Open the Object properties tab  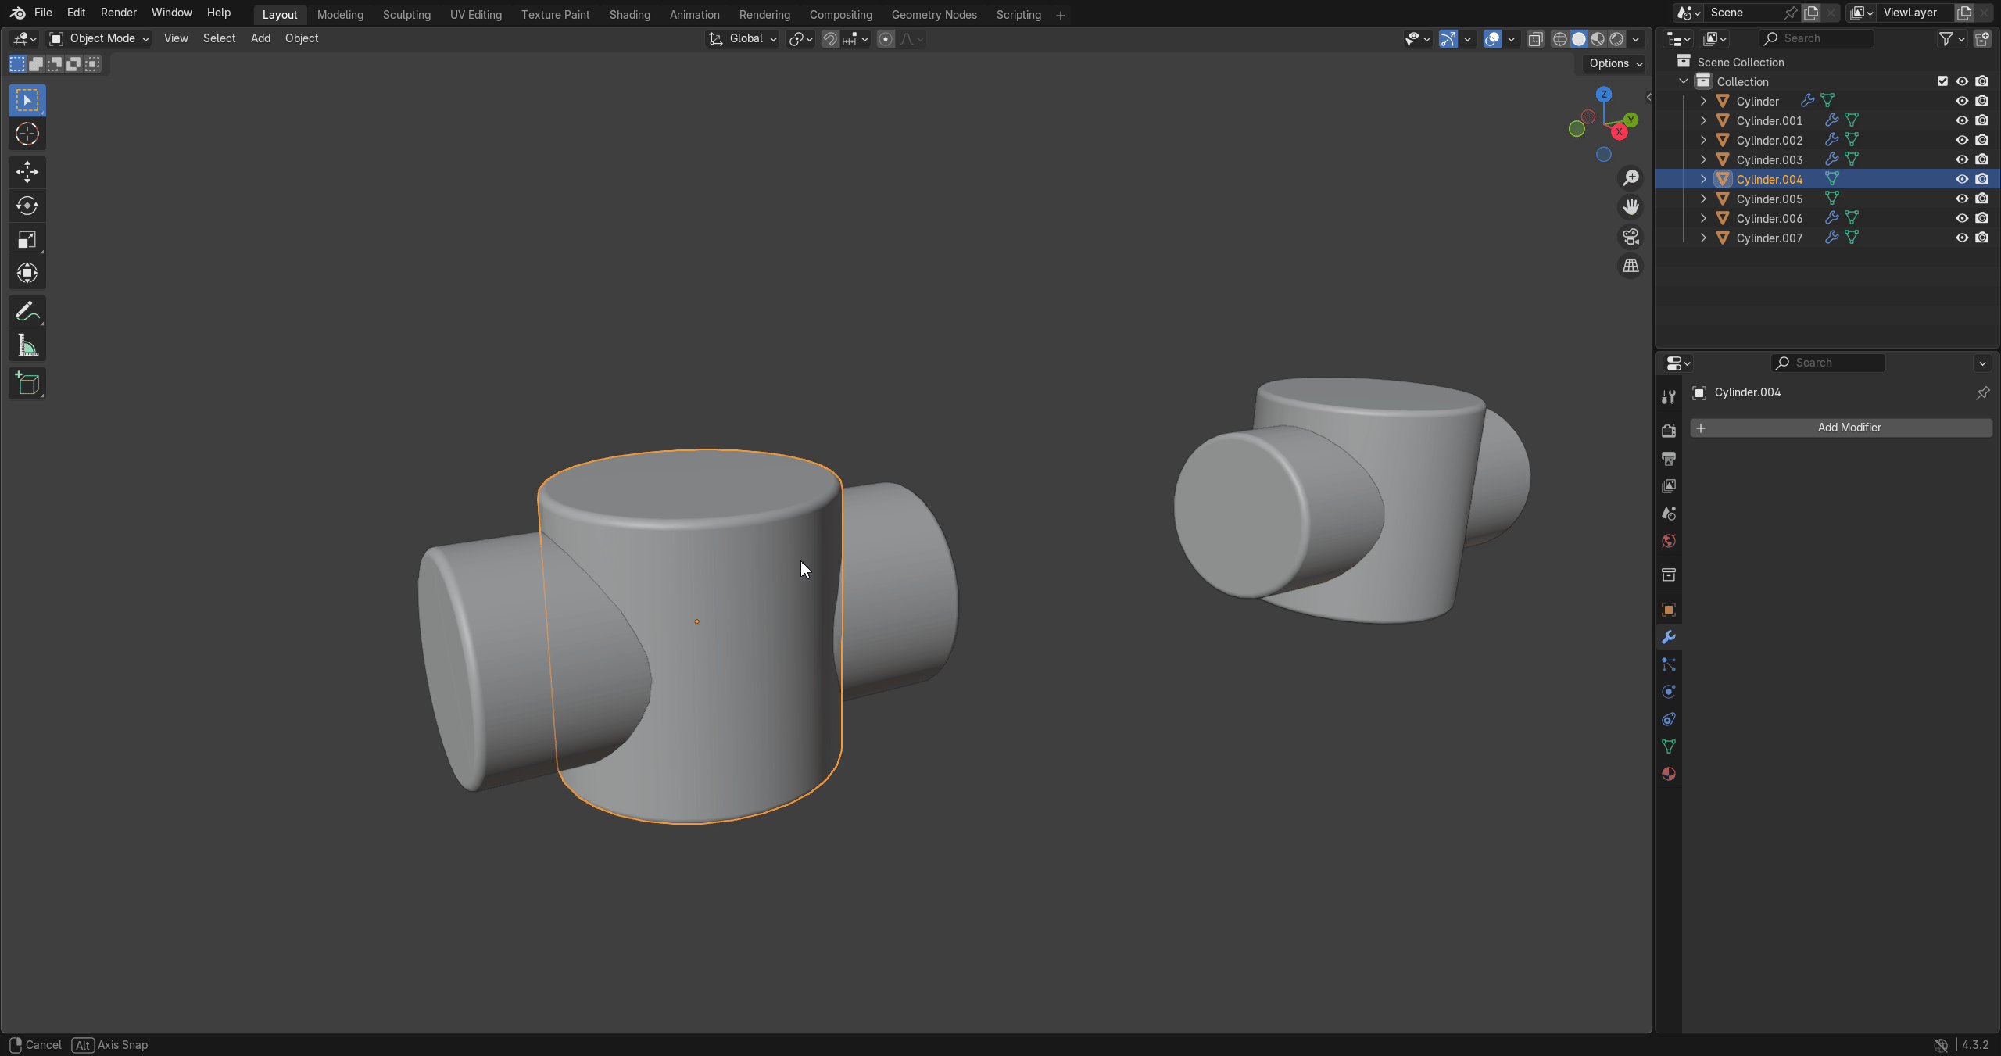coord(1669,610)
